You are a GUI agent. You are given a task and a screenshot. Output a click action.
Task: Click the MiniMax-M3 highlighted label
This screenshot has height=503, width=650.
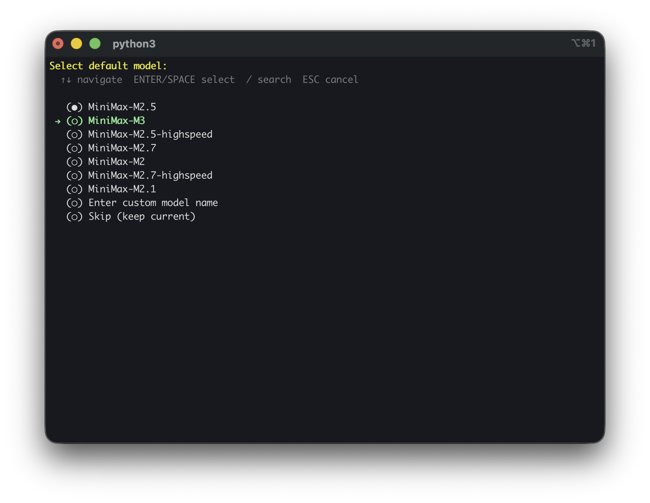pos(117,121)
